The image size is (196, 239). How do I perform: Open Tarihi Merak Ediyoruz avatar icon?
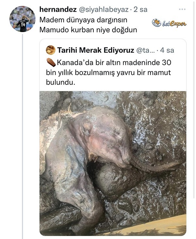coord(51,50)
